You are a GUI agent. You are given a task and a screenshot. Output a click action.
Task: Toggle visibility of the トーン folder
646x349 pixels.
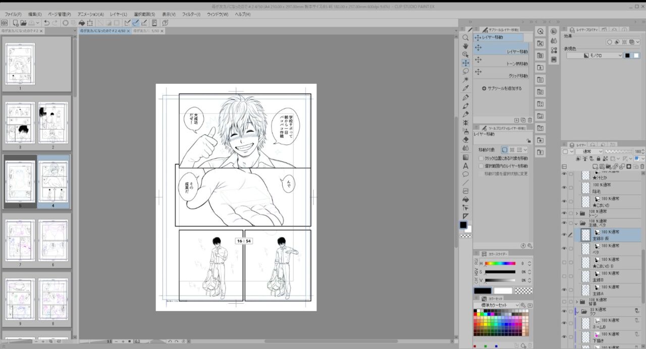pos(564,213)
